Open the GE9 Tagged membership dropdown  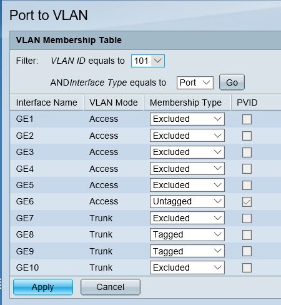(187, 251)
